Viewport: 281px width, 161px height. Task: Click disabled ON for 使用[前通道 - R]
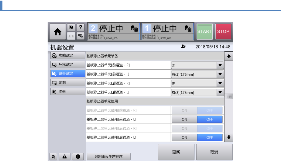pos(184,110)
